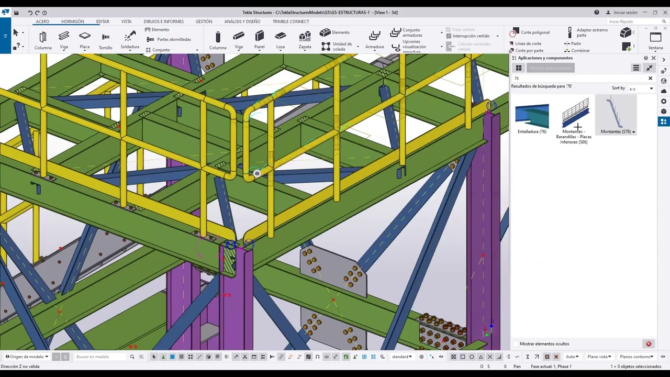
Task: Expand the Origen de modelo dropdown
Action: tap(27, 357)
